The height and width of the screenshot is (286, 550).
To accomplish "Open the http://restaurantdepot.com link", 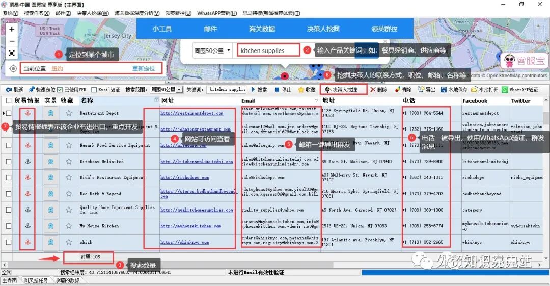I will point(191,113).
